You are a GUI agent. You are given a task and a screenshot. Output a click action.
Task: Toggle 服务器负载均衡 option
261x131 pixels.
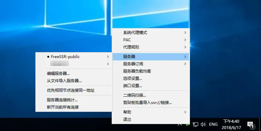coord(151,71)
